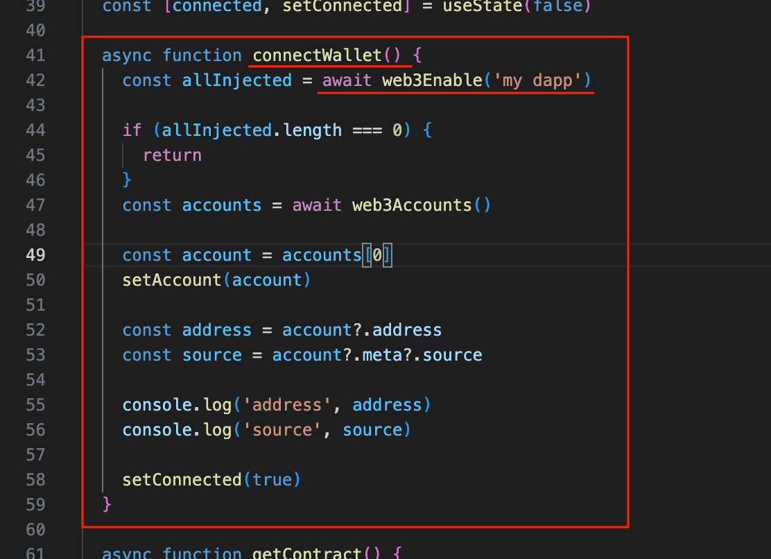Click the closing brace on line 59
This screenshot has width=771, height=559.
(107, 504)
